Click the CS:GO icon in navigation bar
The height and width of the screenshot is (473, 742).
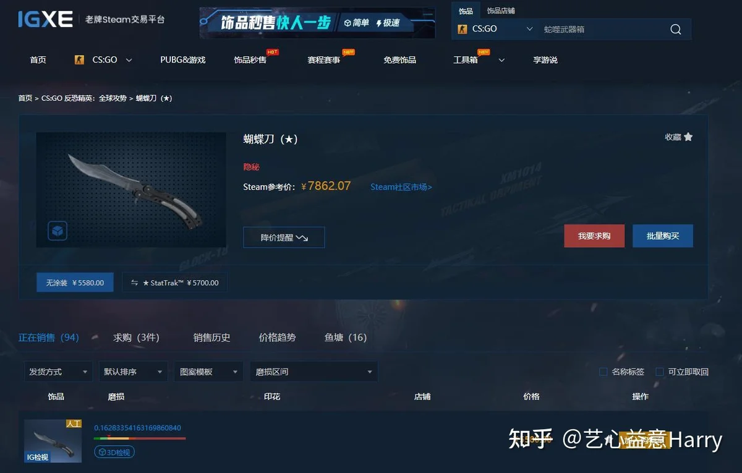click(x=79, y=60)
